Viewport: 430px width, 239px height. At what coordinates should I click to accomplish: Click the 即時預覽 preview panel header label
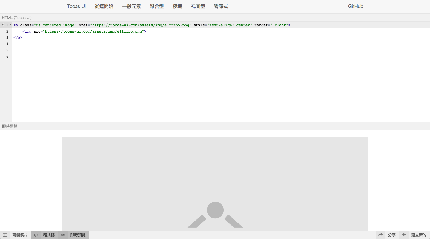pyautogui.click(x=10, y=126)
